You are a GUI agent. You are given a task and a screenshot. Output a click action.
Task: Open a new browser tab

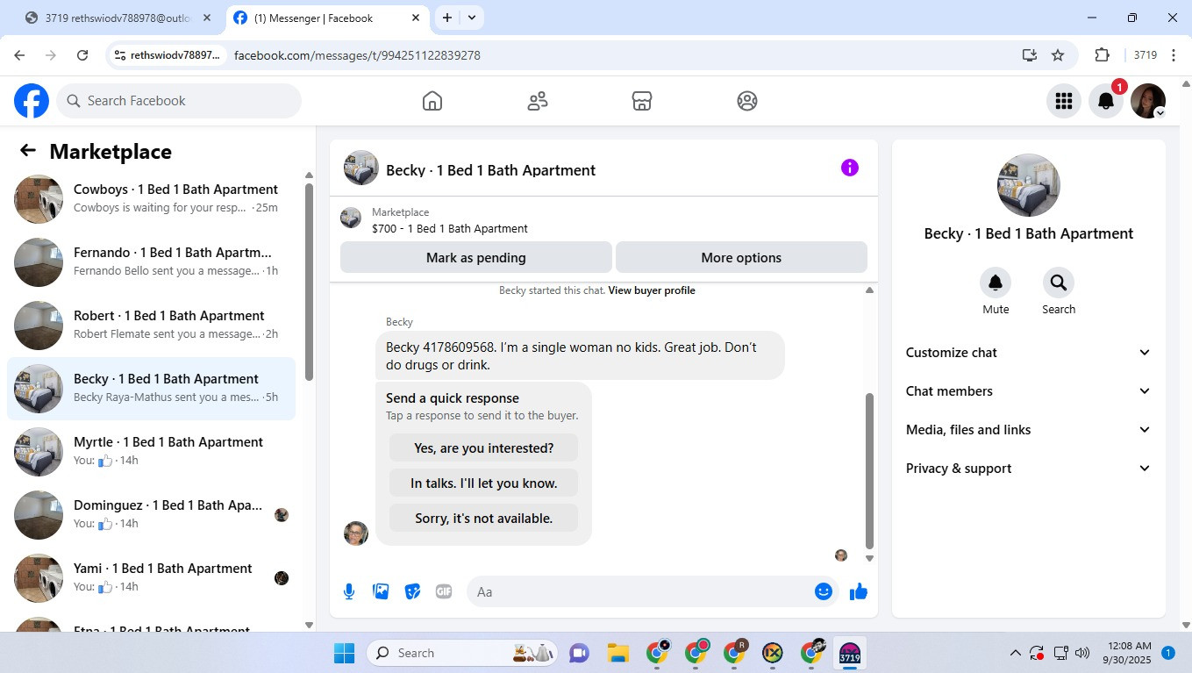(447, 18)
